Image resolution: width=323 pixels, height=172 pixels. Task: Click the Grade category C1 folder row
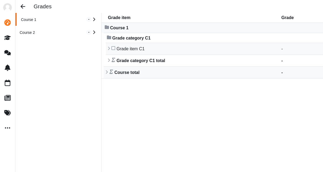coord(214,38)
